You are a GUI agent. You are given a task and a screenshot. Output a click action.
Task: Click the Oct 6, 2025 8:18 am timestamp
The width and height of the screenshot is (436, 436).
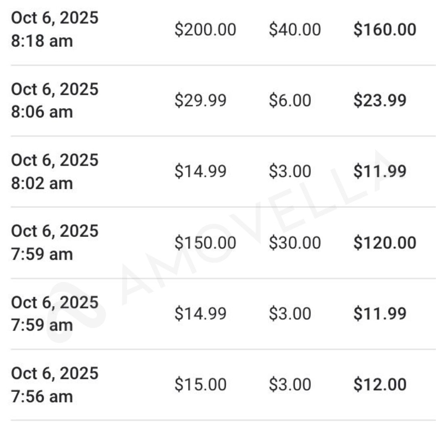[55, 29]
